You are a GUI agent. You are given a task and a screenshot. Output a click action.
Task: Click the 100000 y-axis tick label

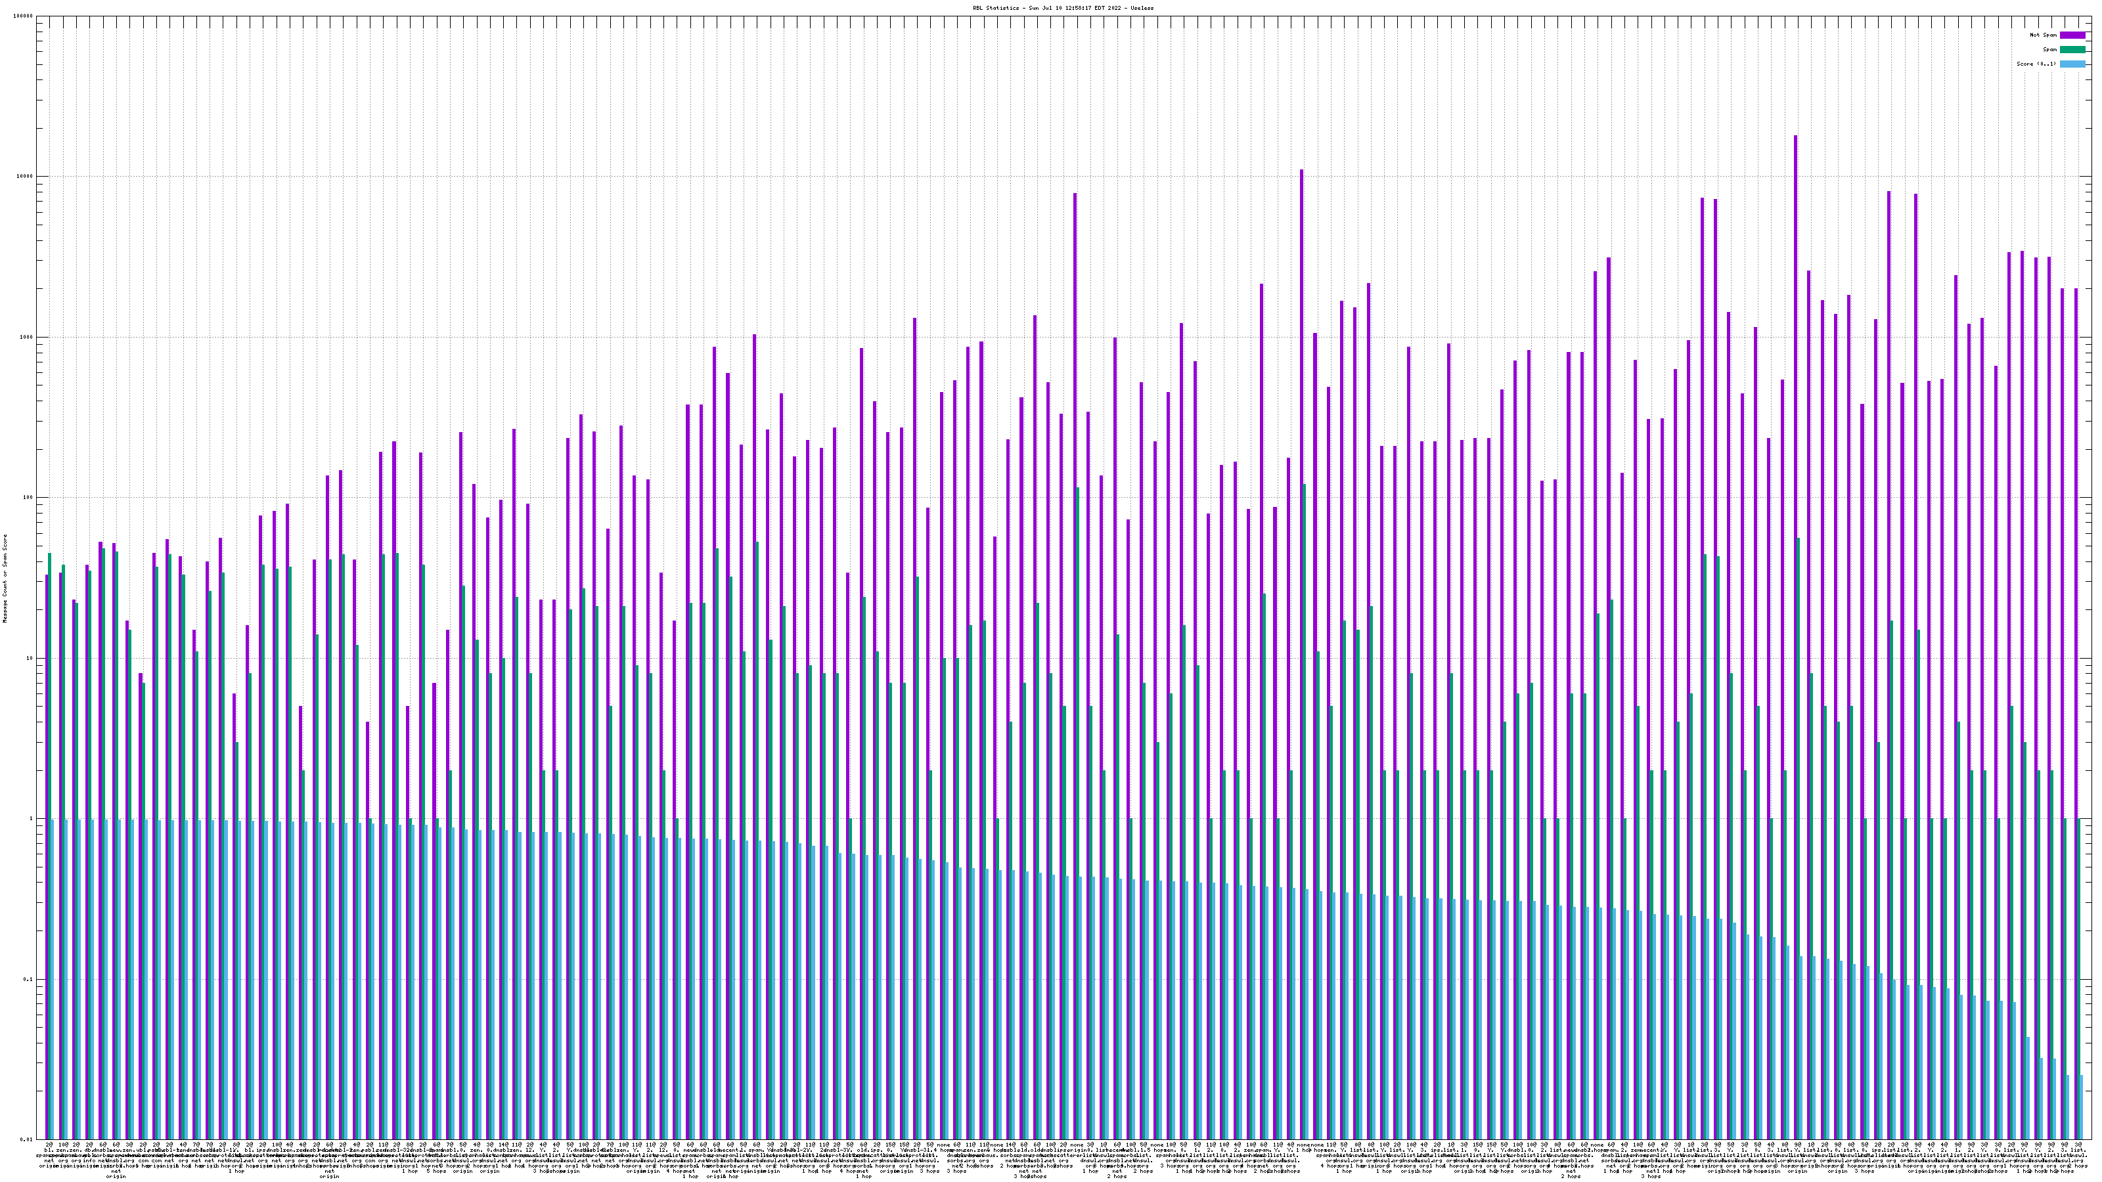[x=23, y=16]
